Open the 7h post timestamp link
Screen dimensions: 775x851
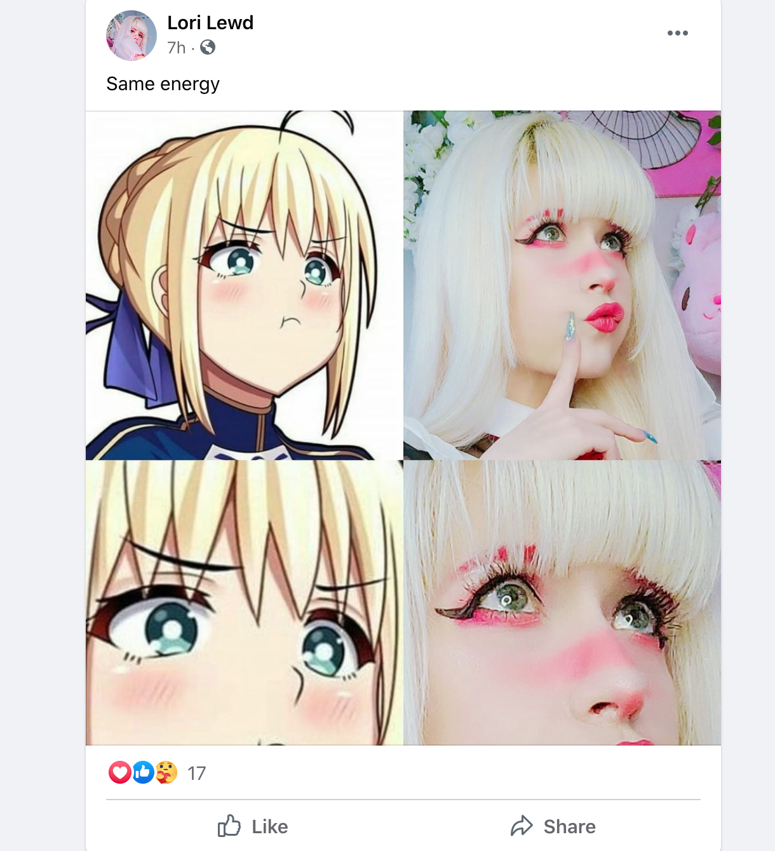click(x=176, y=48)
